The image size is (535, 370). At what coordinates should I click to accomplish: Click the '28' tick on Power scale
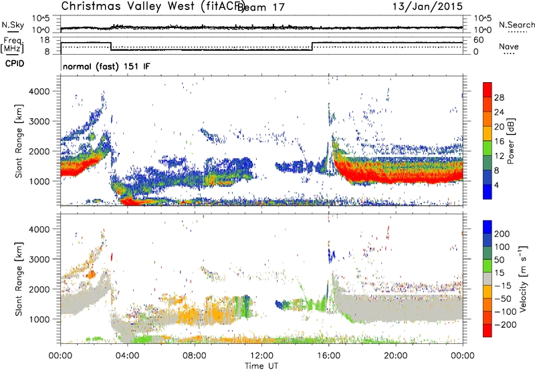coord(499,98)
